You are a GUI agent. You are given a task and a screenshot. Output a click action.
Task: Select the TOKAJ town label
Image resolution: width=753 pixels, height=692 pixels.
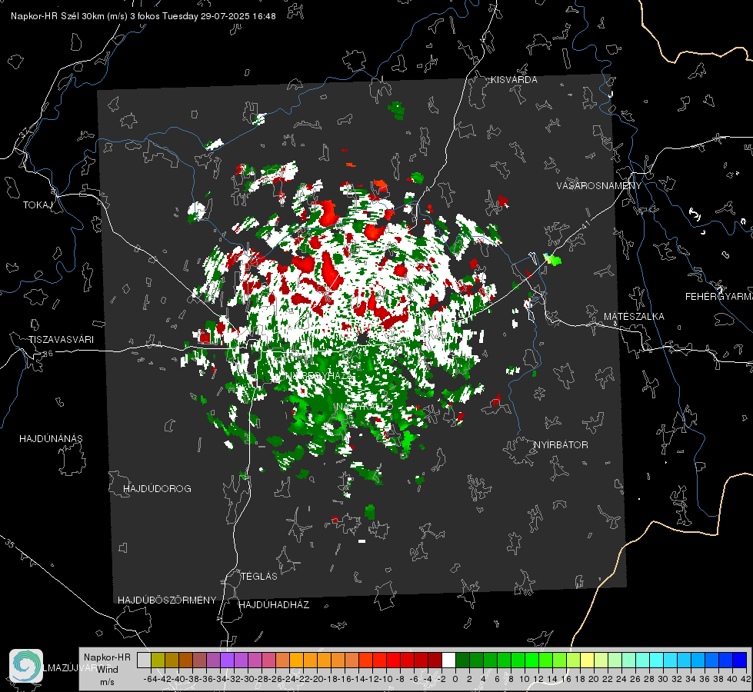click(38, 205)
